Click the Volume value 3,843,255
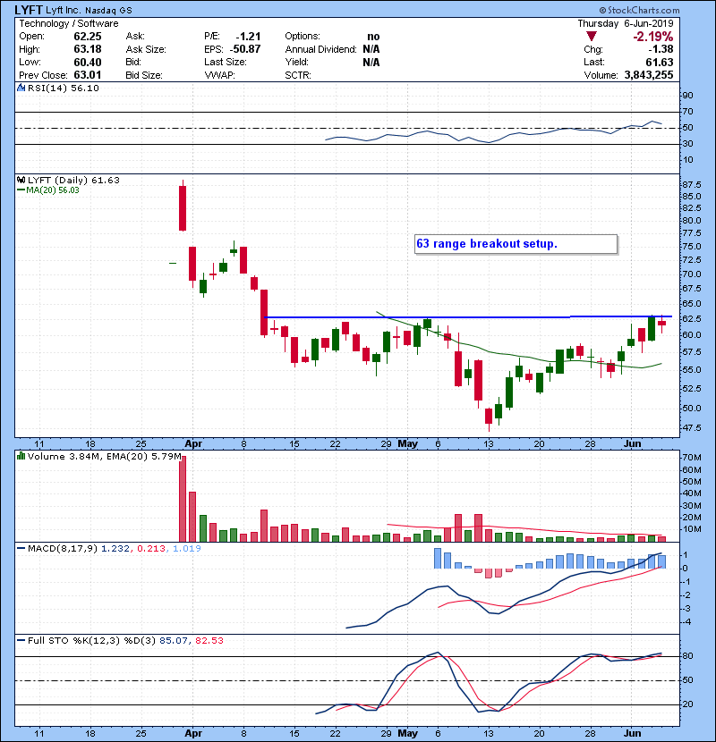 coord(649,75)
